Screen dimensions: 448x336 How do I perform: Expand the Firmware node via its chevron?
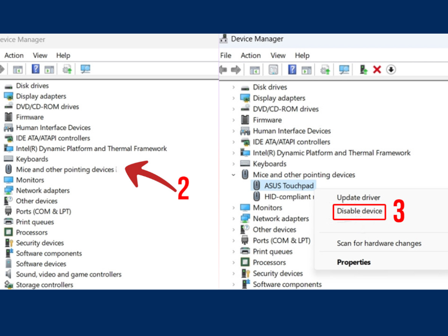click(234, 120)
